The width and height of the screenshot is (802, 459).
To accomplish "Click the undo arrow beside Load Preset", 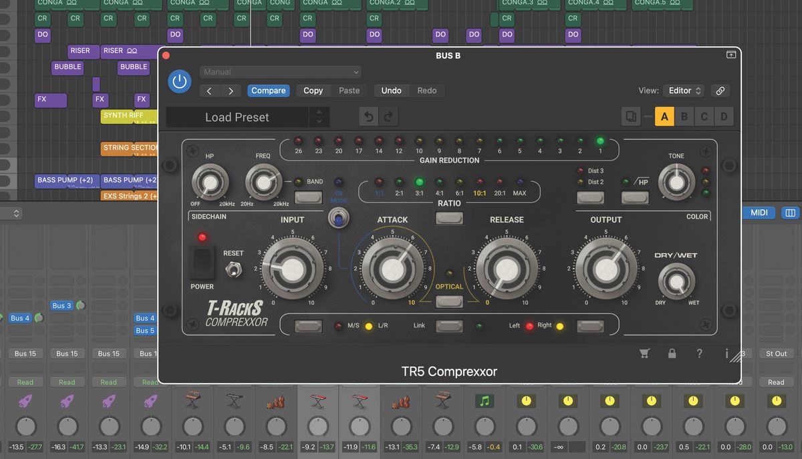I will [368, 116].
